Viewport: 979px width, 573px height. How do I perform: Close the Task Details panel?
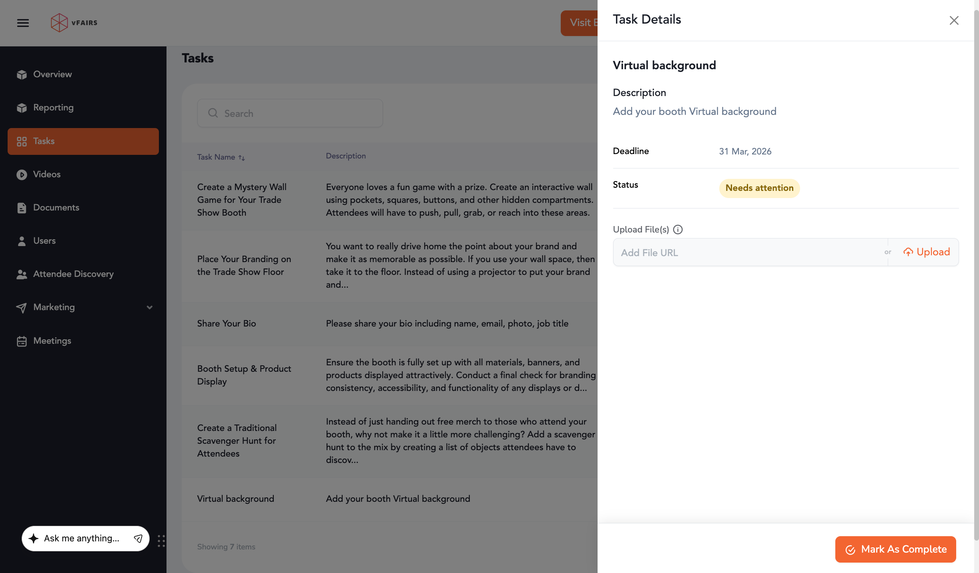click(954, 20)
